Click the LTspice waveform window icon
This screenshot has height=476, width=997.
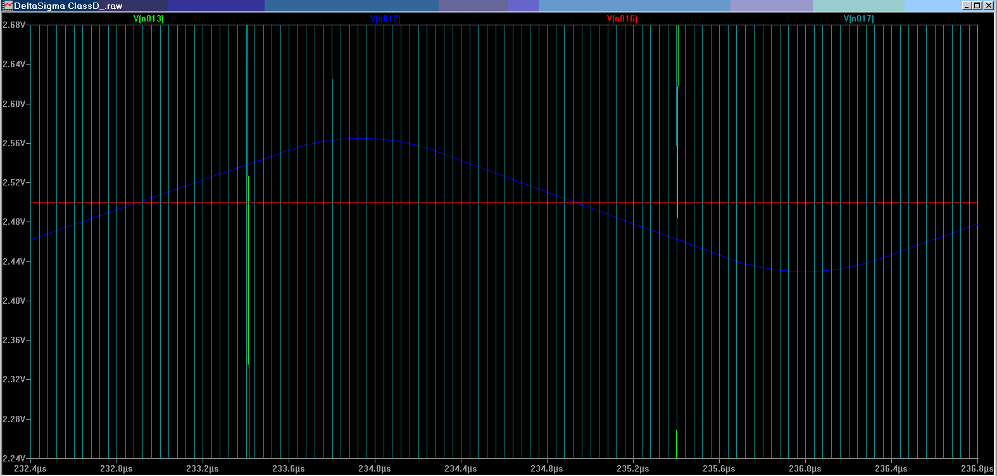coord(8,6)
